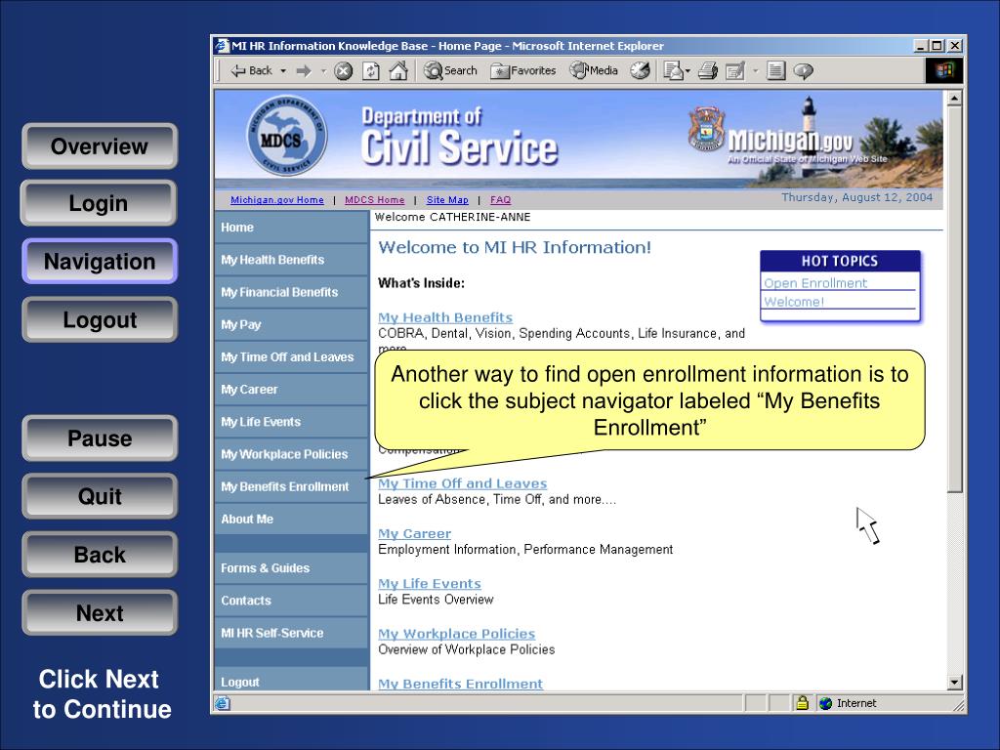This screenshot has height=750, width=1000.
Task: Click the Quit tutorial button
Action: click(100, 496)
